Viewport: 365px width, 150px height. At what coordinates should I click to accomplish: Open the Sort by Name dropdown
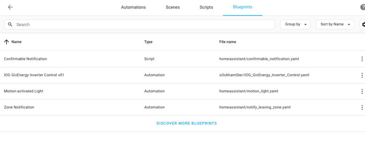335,25
